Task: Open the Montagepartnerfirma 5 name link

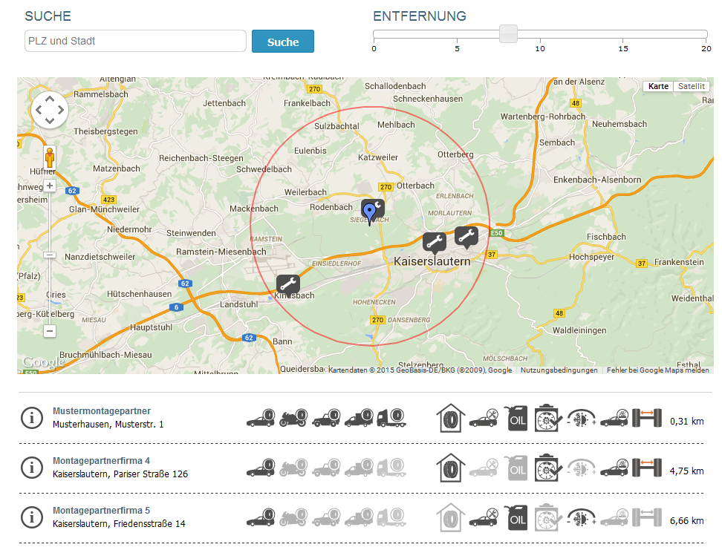Action: 101,511
